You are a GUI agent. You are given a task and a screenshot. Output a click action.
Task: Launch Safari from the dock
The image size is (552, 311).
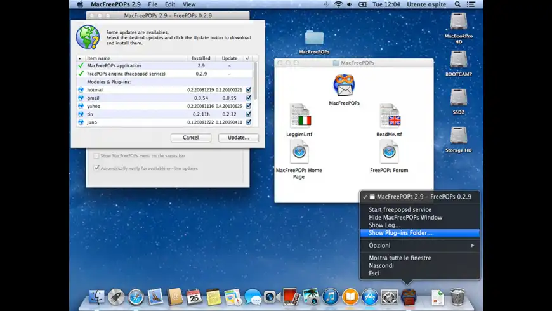click(x=136, y=297)
